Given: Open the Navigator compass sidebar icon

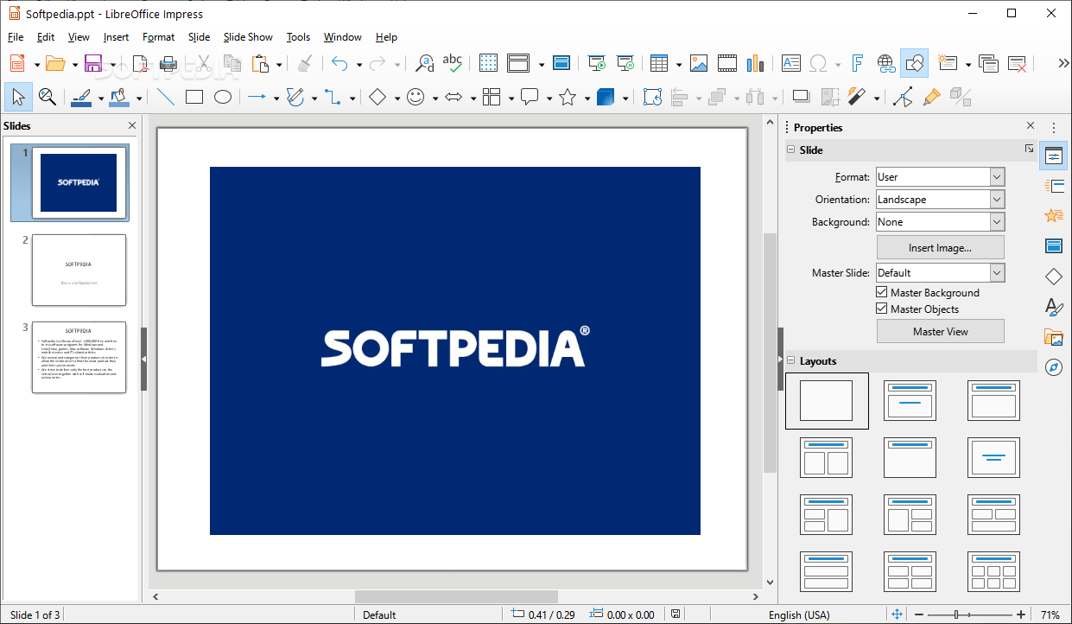Looking at the screenshot, I should 1054,366.
